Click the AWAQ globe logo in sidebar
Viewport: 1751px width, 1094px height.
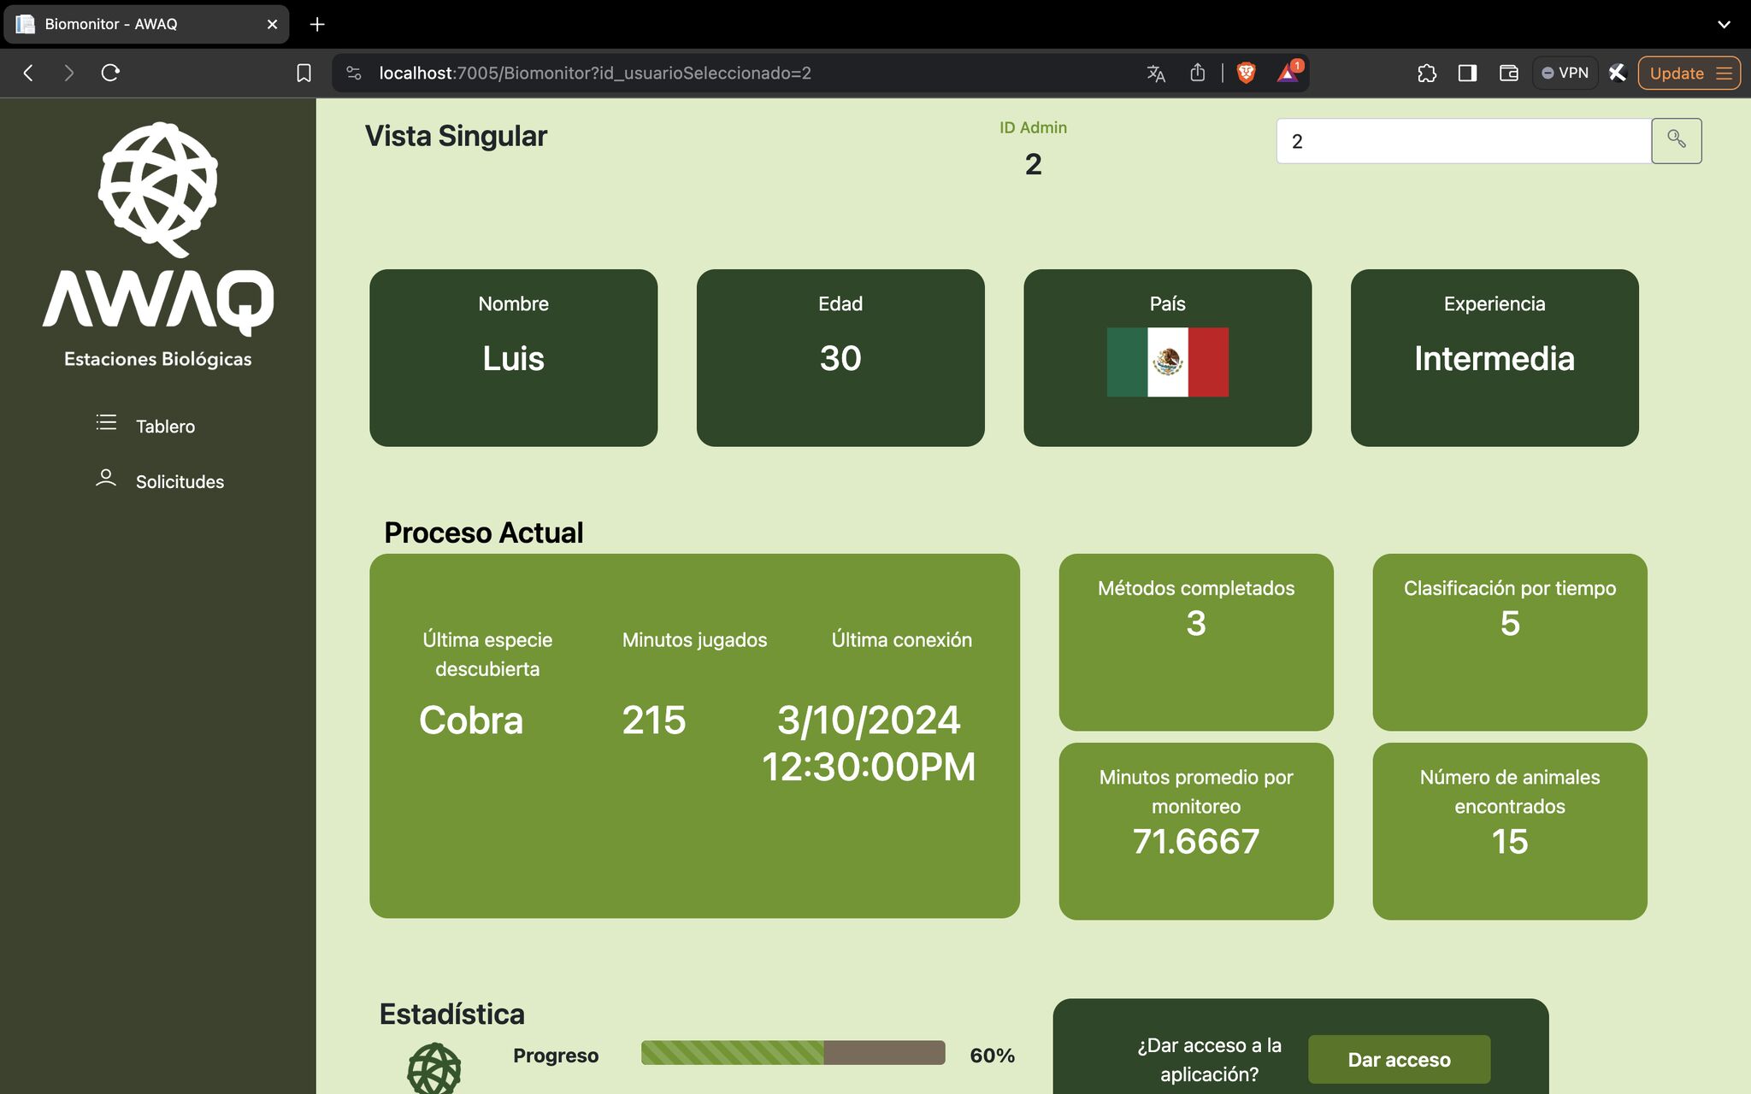(x=158, y=189)
